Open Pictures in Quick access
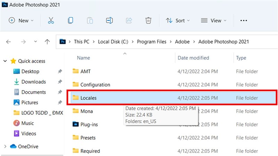This screenshot has height=156, width=278. tap(30, 102)
